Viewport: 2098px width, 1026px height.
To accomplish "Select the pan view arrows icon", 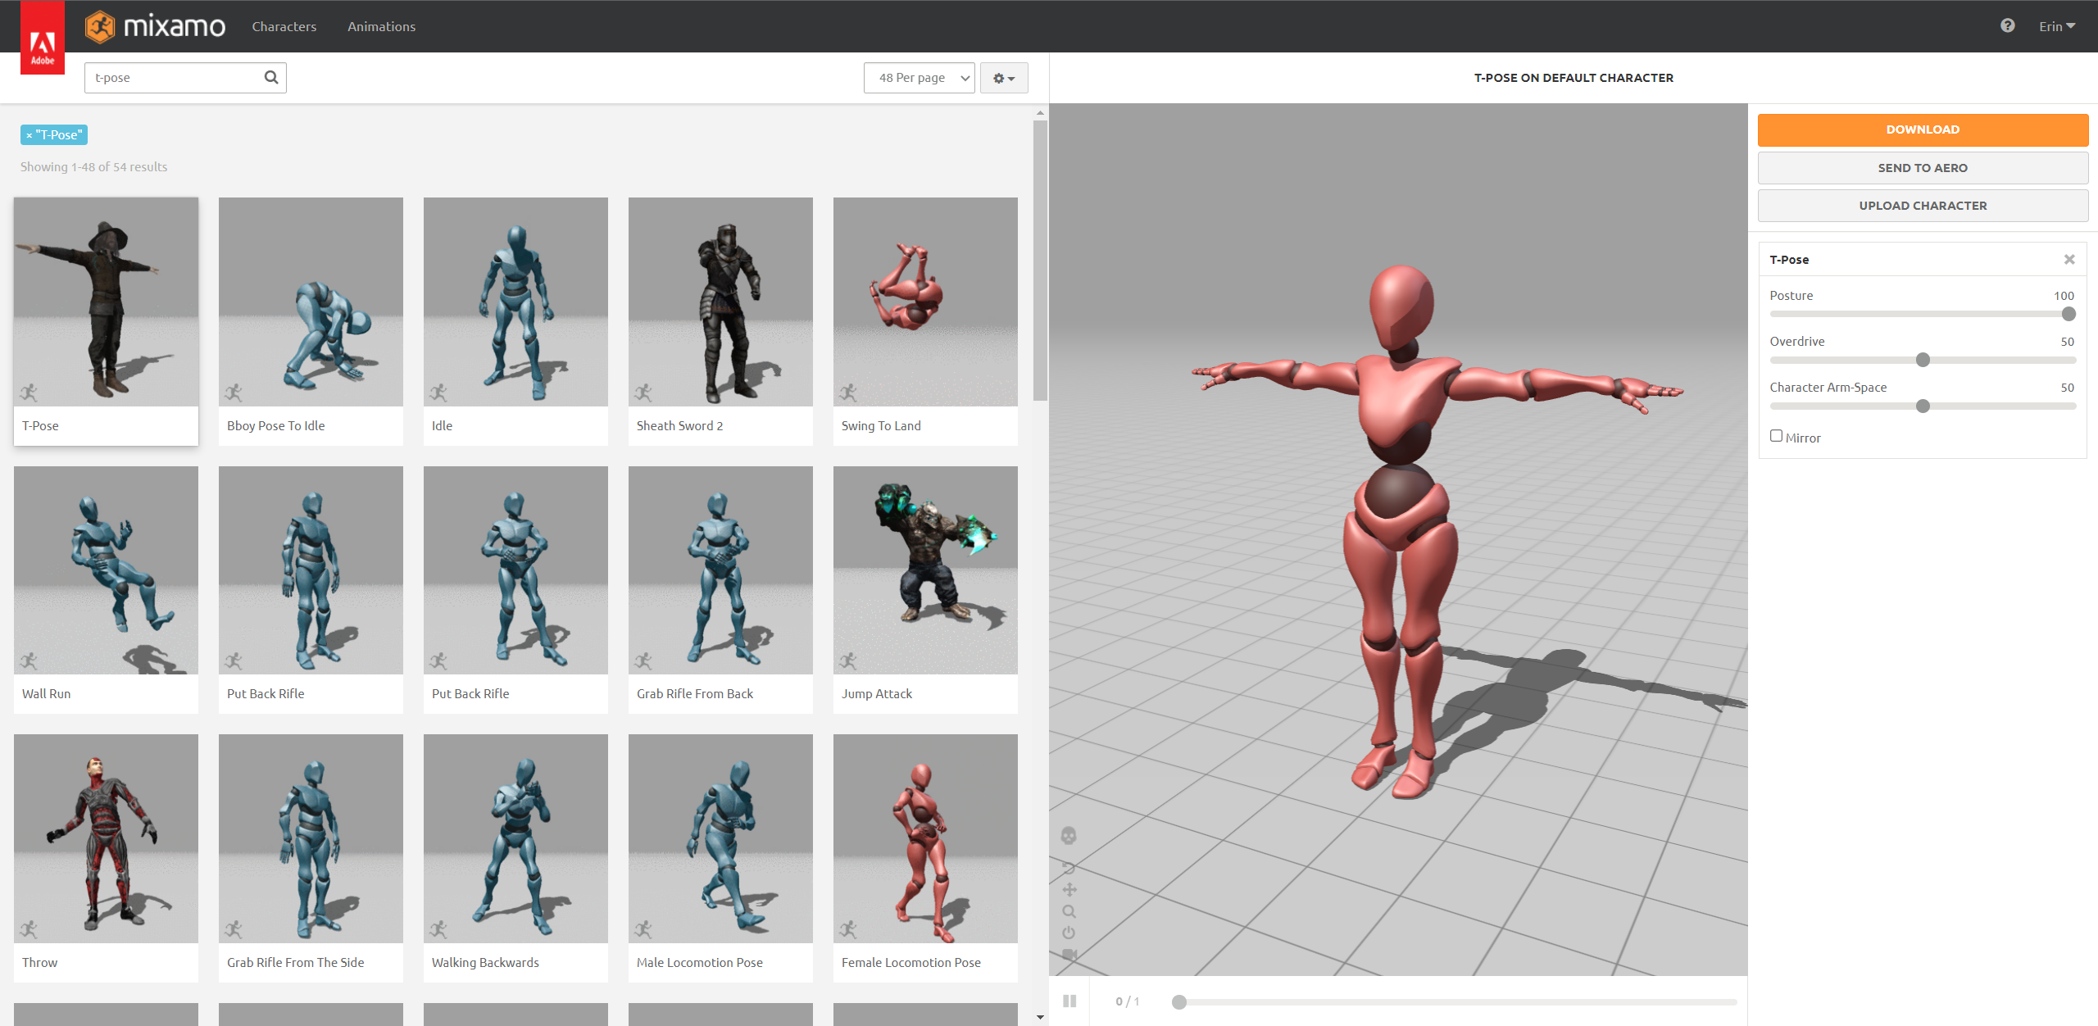I will click(x=1069, y=889).
